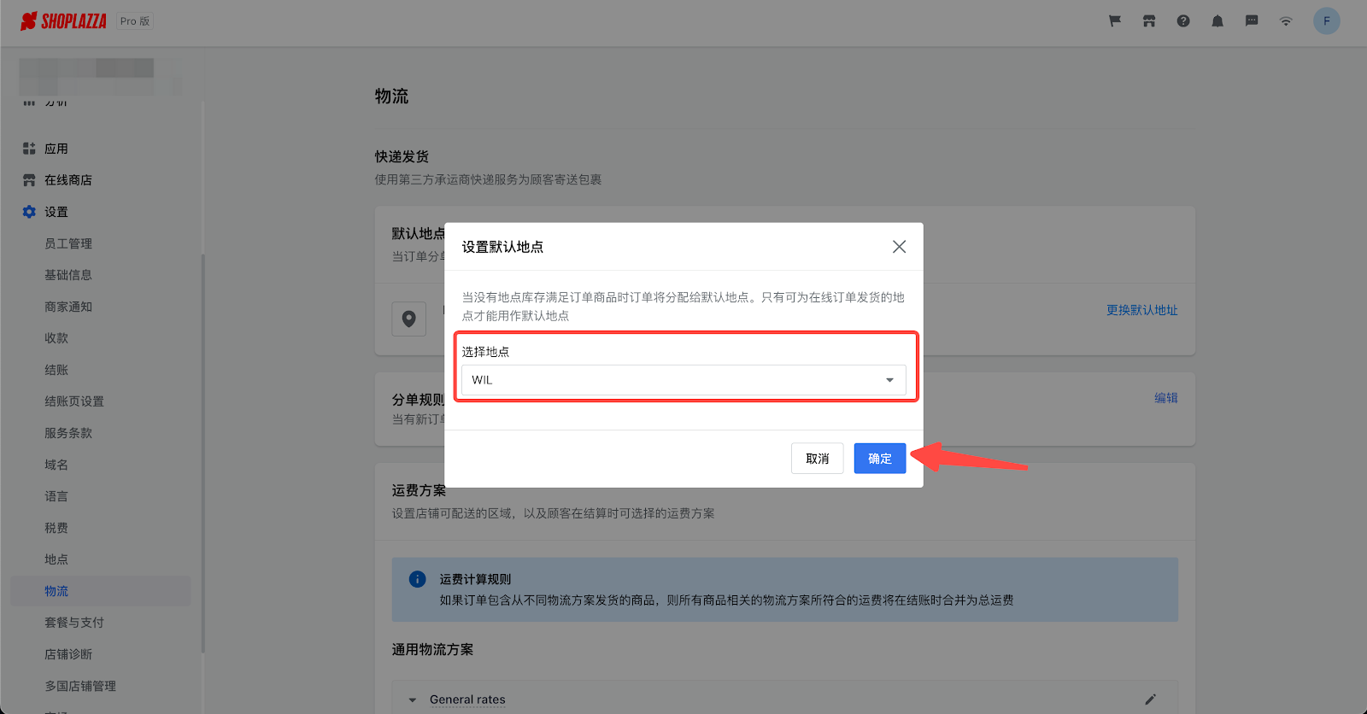
Task: Click the location pin icon
Action: pyautogui.click(x=409, y=319)
